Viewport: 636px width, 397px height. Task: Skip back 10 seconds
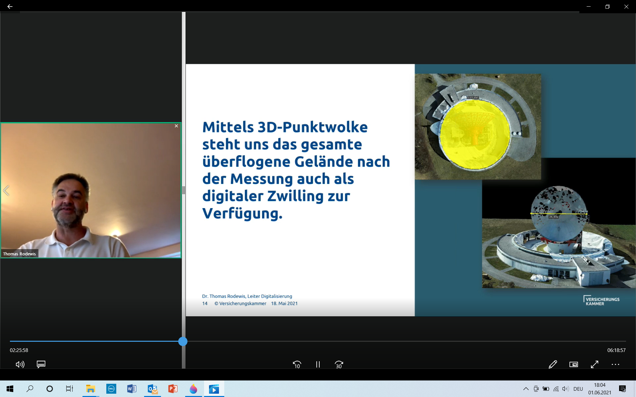point(297,364)
